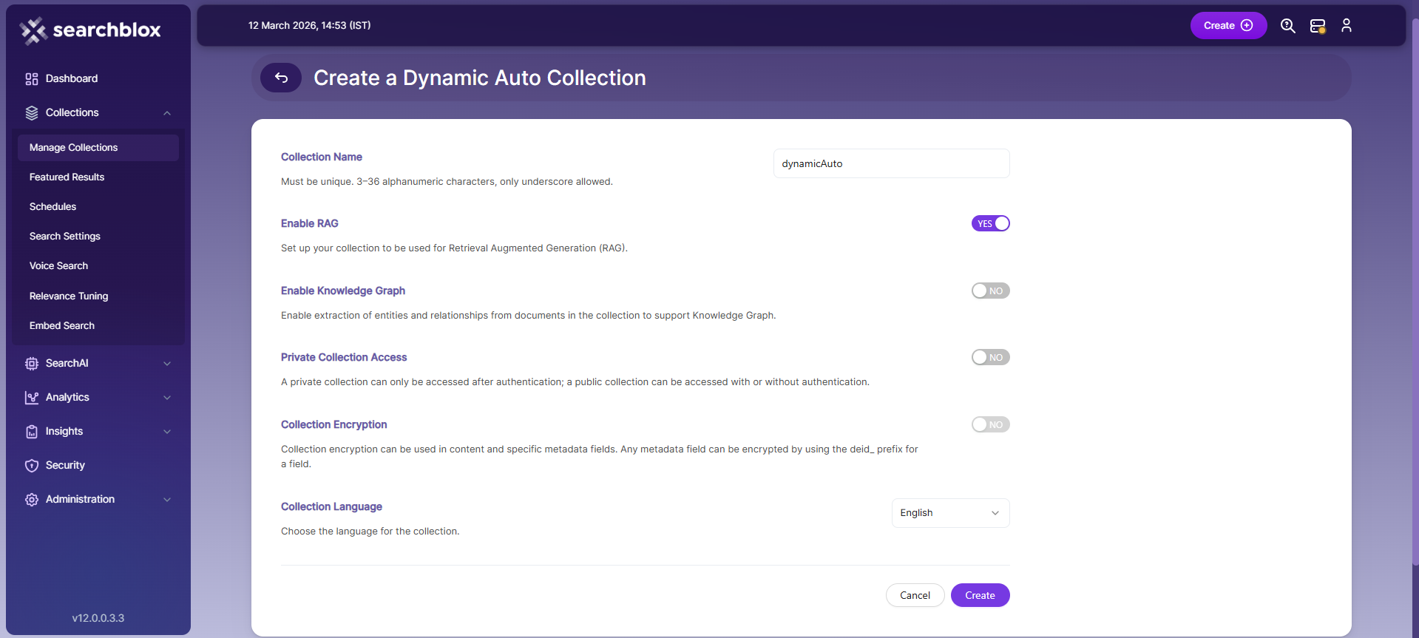Click the Create button in the header
The image size is (1419, 638).
(1228, 26)
